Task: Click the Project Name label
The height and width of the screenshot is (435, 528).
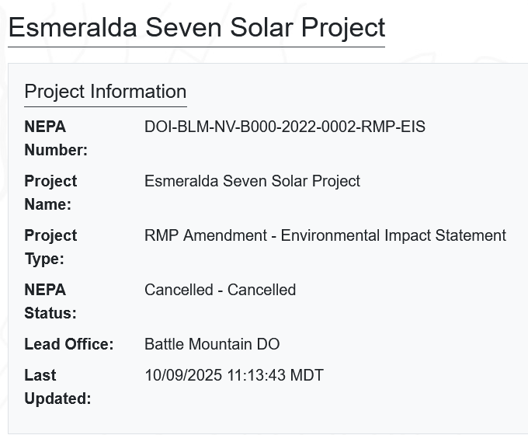Action: coord(50,193)
